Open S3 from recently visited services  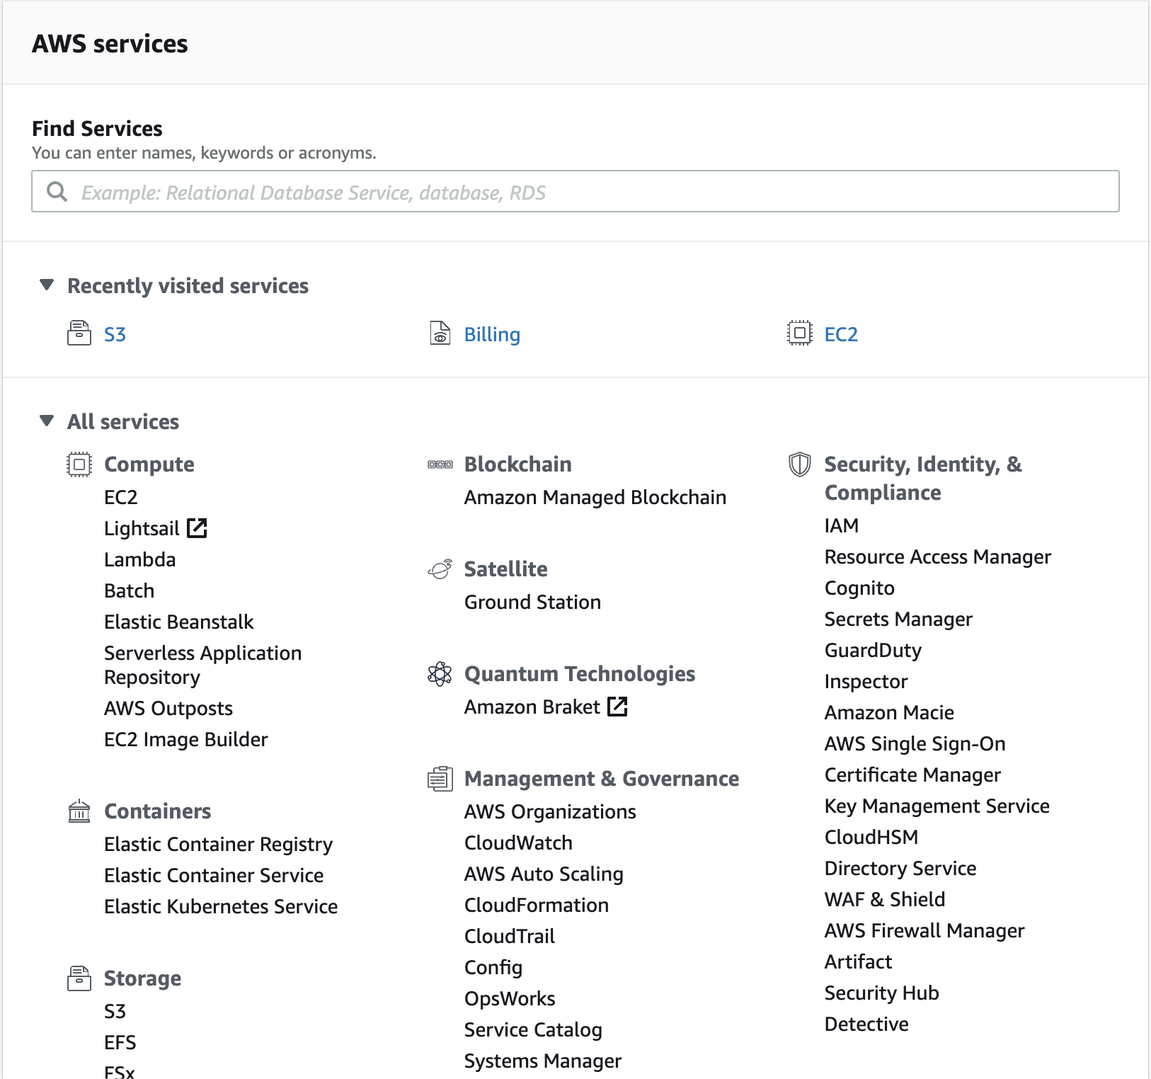point(115,334)
